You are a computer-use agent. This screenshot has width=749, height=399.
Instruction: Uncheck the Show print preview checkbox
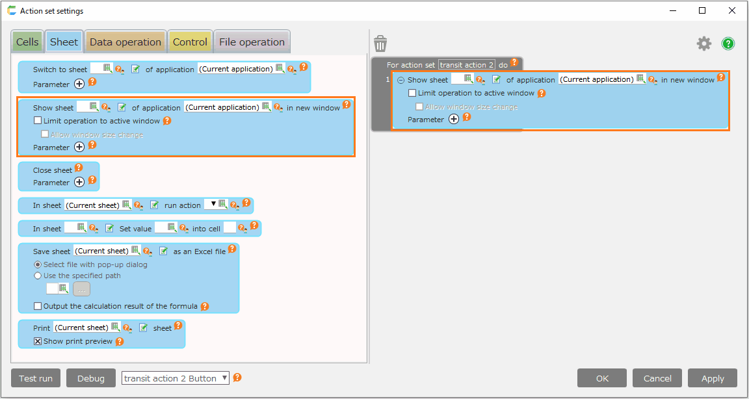[x=38, y=341]
